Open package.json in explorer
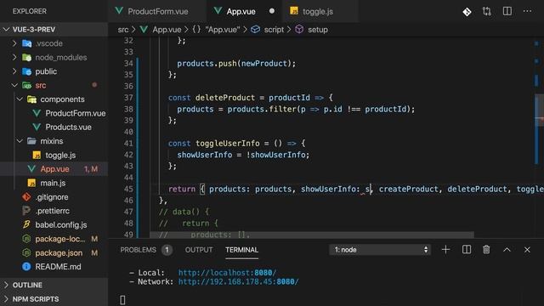Screen dimensions: 544x306 click(59, 252)
